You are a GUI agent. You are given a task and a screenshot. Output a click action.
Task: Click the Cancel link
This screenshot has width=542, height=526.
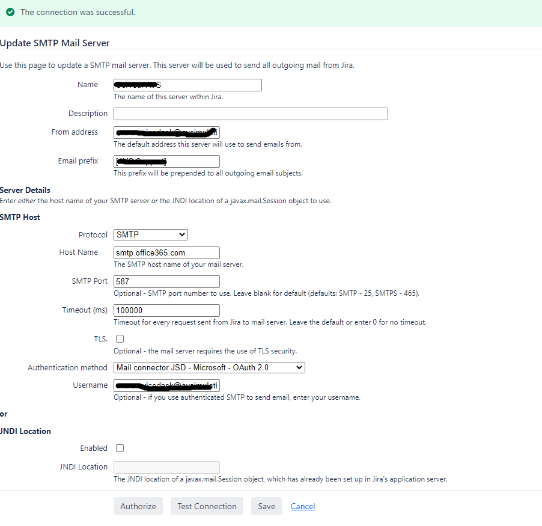click(x=303, y=506)
